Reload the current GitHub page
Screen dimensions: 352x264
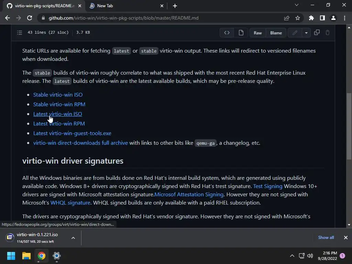pos(30,18)
